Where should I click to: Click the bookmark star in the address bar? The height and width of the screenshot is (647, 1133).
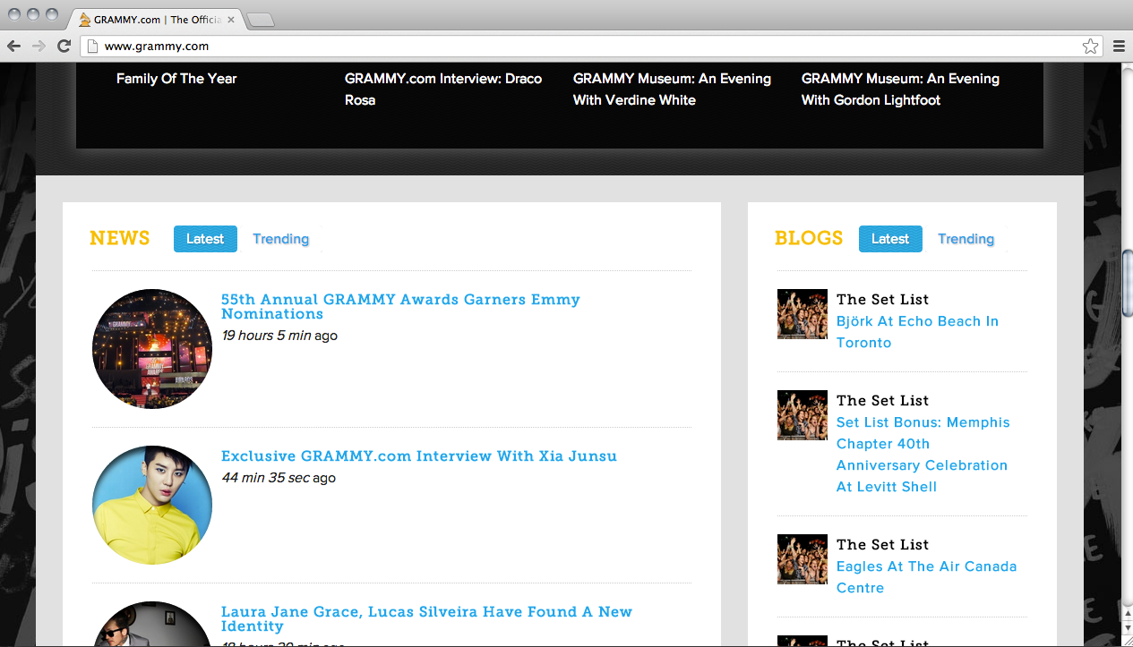(1090, 46)
